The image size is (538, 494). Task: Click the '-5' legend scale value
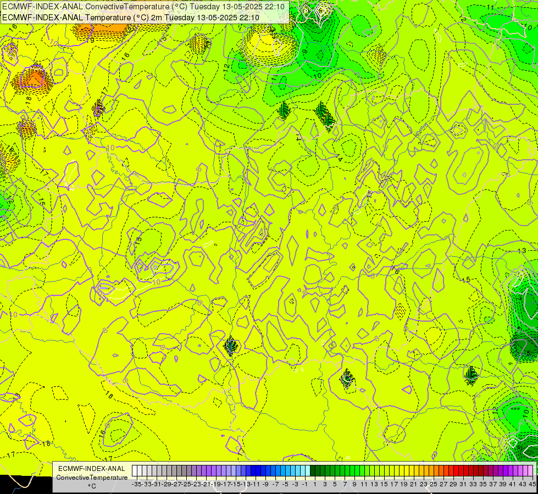click(x=285, y=484)
